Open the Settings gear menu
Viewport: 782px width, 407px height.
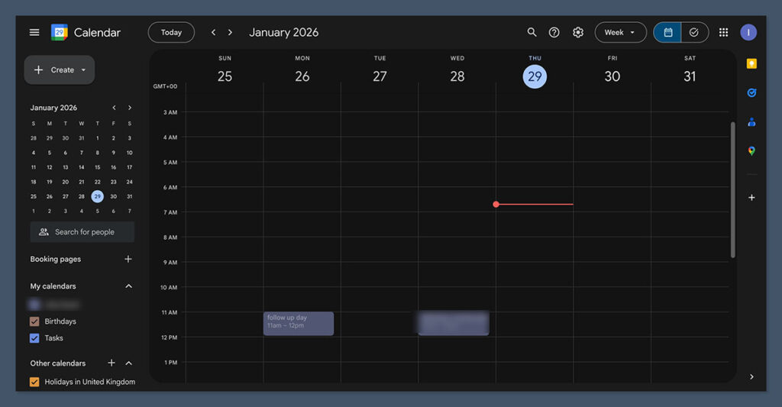pyautogui.click(x=578, y=32)
